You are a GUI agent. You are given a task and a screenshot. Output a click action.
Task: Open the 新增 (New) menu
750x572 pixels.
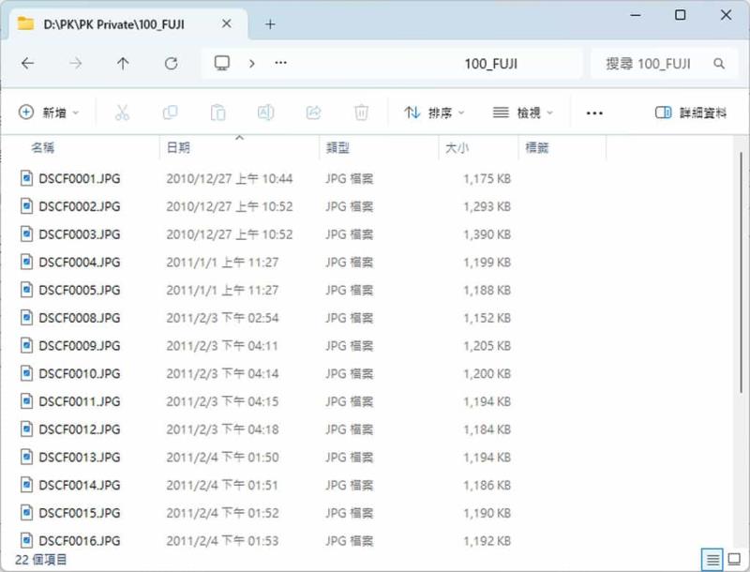click(49, 113)
